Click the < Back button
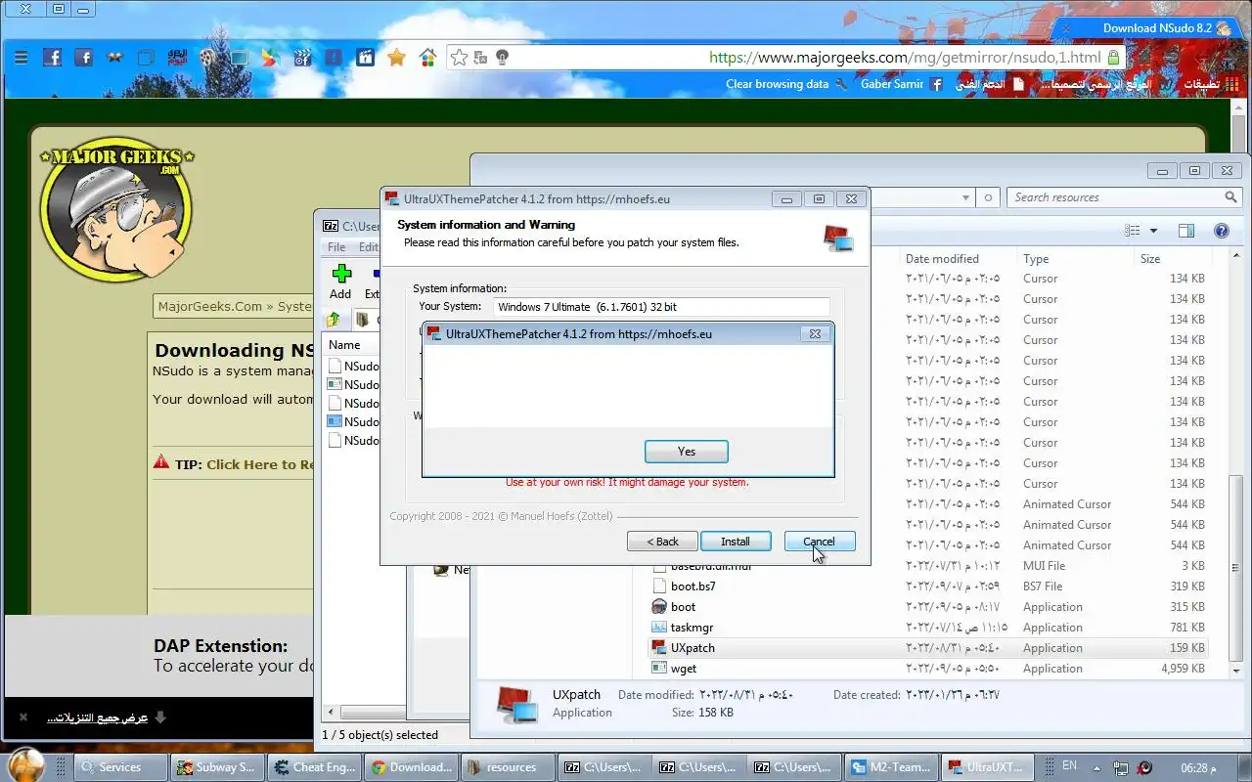Image resolution: width=1252 pixels, height=782 pixels. coord(662,542)
